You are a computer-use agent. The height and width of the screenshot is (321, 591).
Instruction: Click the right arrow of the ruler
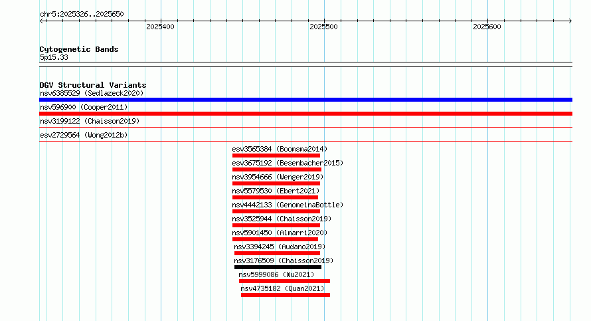coord(570,21)
